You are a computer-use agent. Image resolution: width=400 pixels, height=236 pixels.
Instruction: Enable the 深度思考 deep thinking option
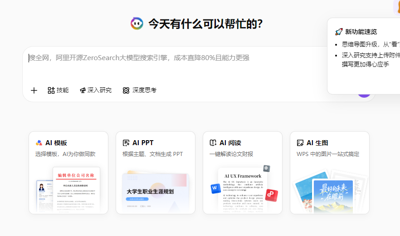coord(140,90)
